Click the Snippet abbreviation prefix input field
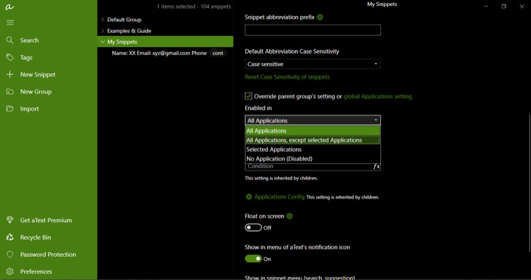Screen dimensions: 531x280 [x=313, y=30]
